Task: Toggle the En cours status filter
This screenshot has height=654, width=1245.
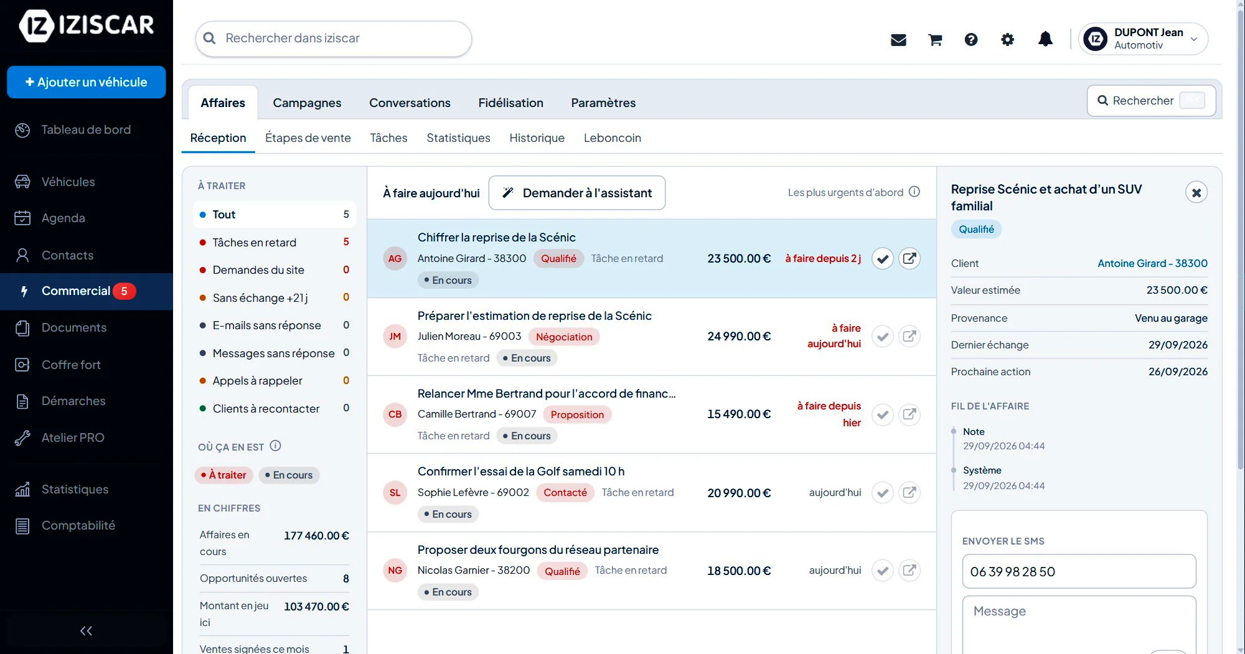Action: [x=289, y=475]
